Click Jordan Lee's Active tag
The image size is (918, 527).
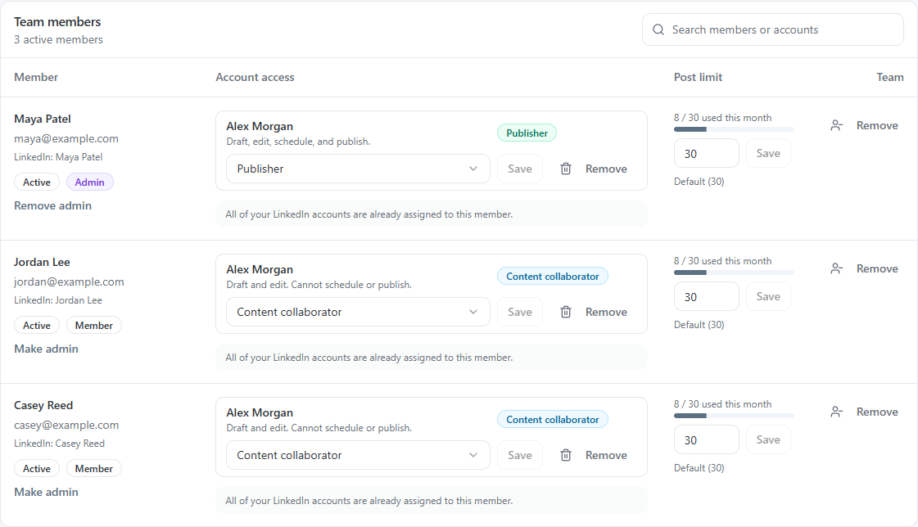point(36,325)
